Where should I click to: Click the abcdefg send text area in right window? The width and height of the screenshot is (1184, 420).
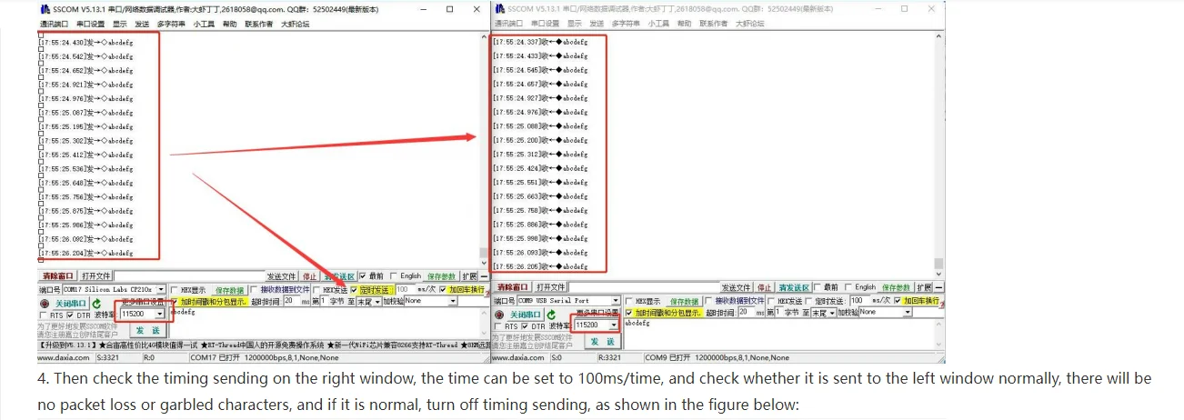(779, 334)
